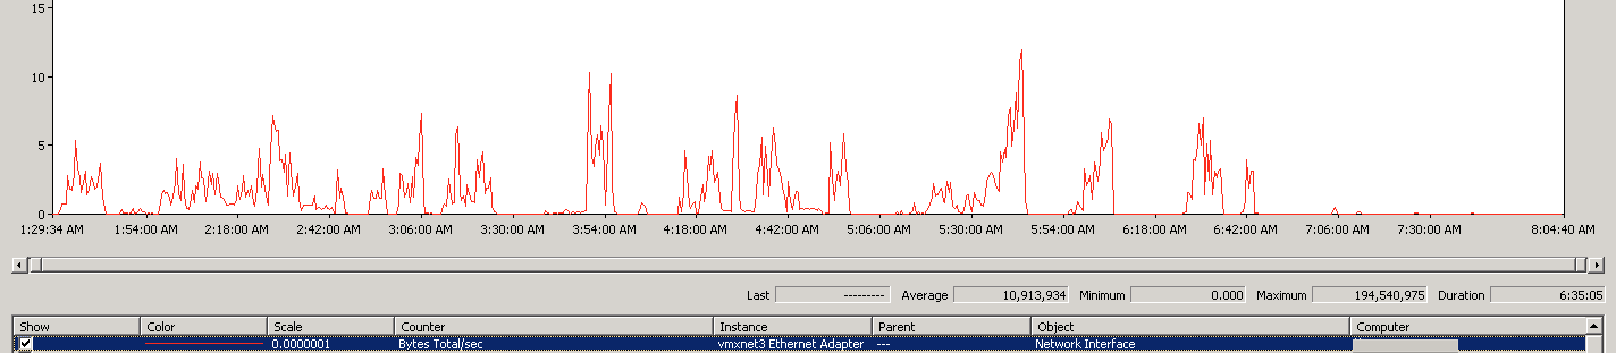Sort by the Counter column header

tap(554, 327)
